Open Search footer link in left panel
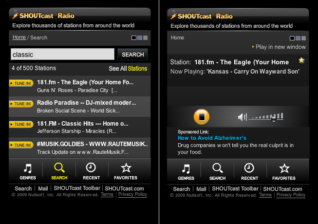This screenshot has height=224, width=318. (x=23, y=188)
